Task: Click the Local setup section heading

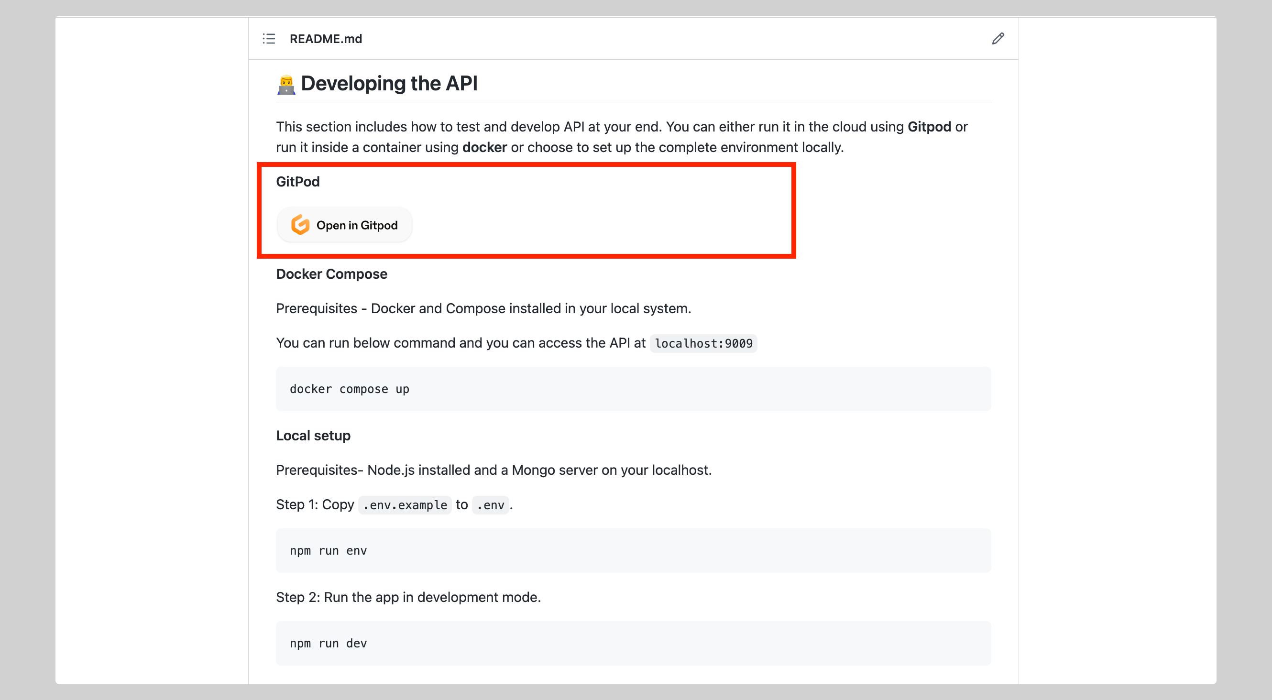Action: (313, 436)
